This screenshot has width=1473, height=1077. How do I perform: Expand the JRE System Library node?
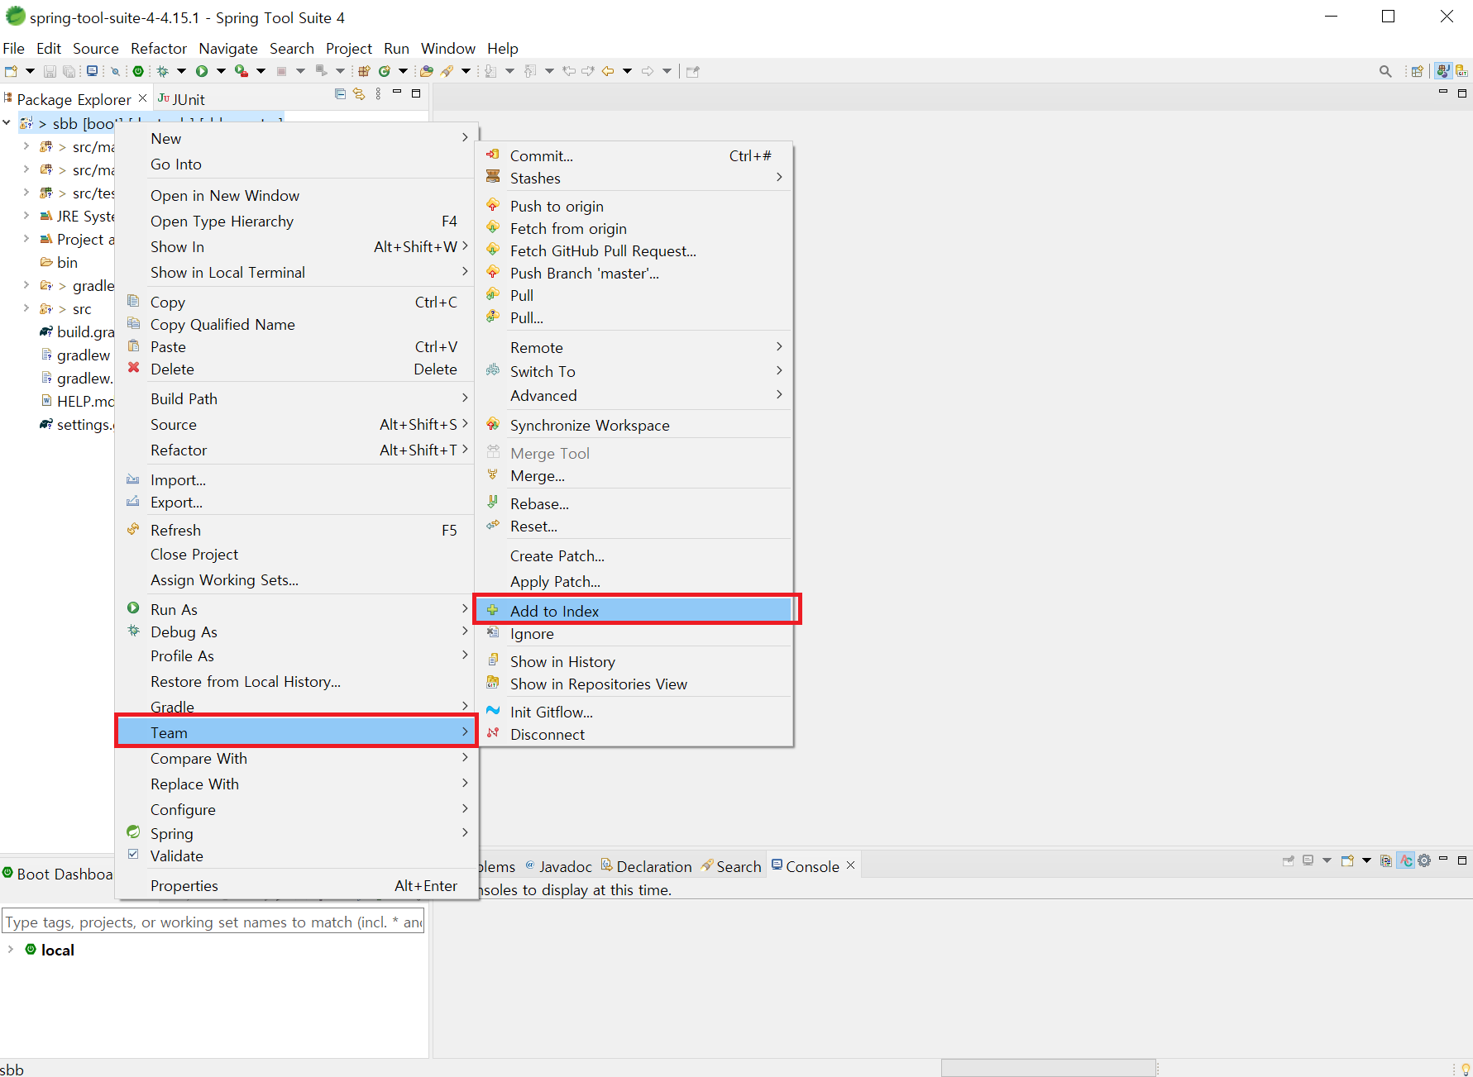[26, 215]
